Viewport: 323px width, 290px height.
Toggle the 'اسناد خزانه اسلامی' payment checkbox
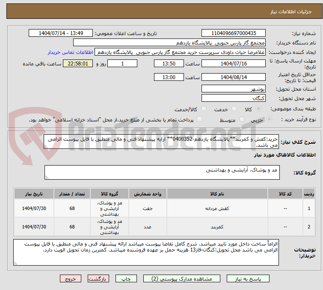199,119
